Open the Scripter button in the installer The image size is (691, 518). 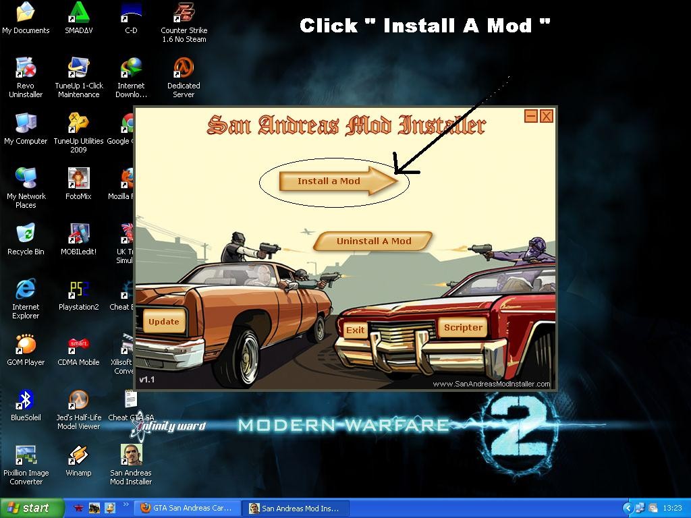coord(463,327)
